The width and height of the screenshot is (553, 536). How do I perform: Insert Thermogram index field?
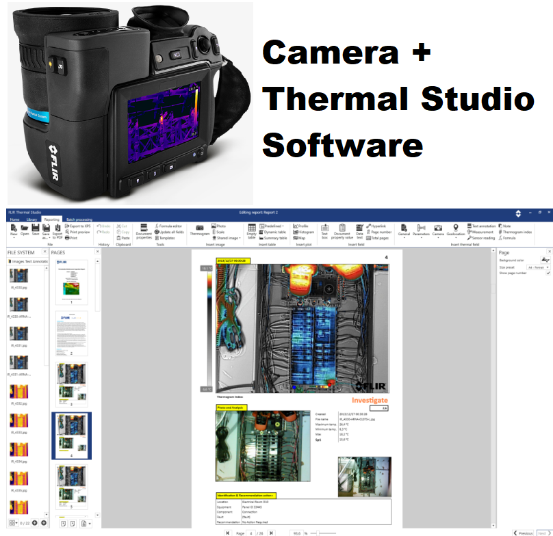click(515, 232)
